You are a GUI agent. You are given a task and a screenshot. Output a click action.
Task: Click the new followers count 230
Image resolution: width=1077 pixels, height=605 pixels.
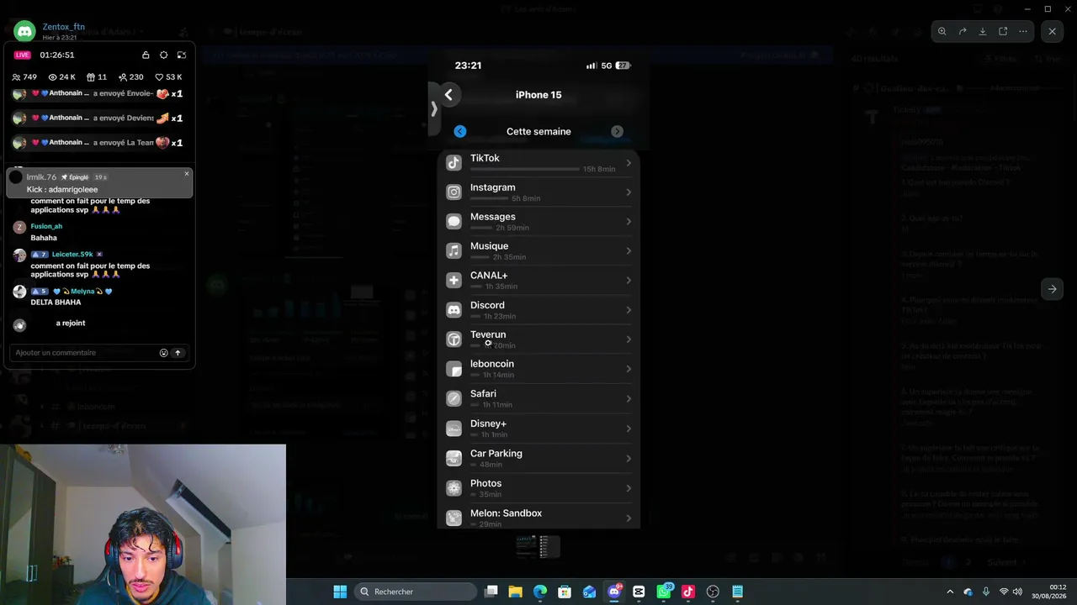click(131, 76)
